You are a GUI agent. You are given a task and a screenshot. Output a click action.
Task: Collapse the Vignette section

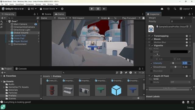[x=149, y=46]
